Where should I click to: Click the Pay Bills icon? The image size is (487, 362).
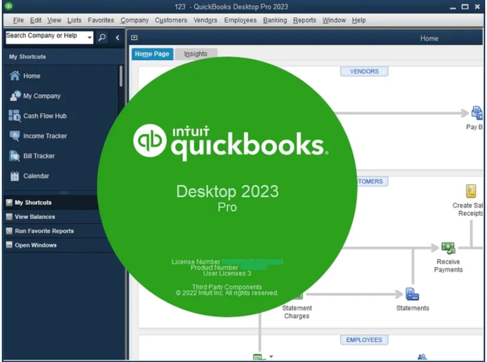pos(477,113)
